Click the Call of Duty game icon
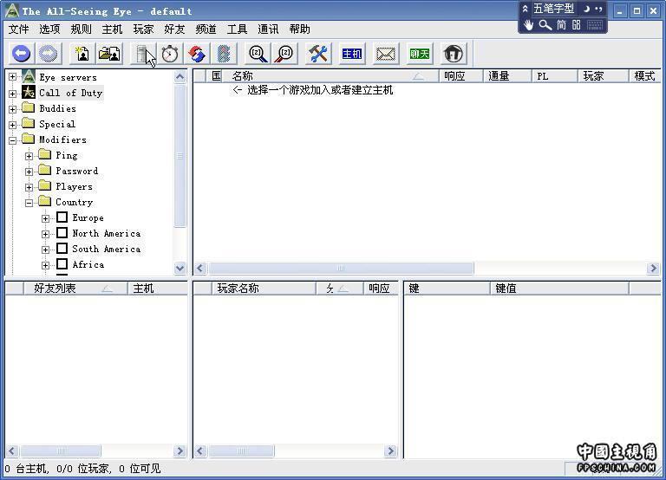The image size is (666, 480). (29, 92)
